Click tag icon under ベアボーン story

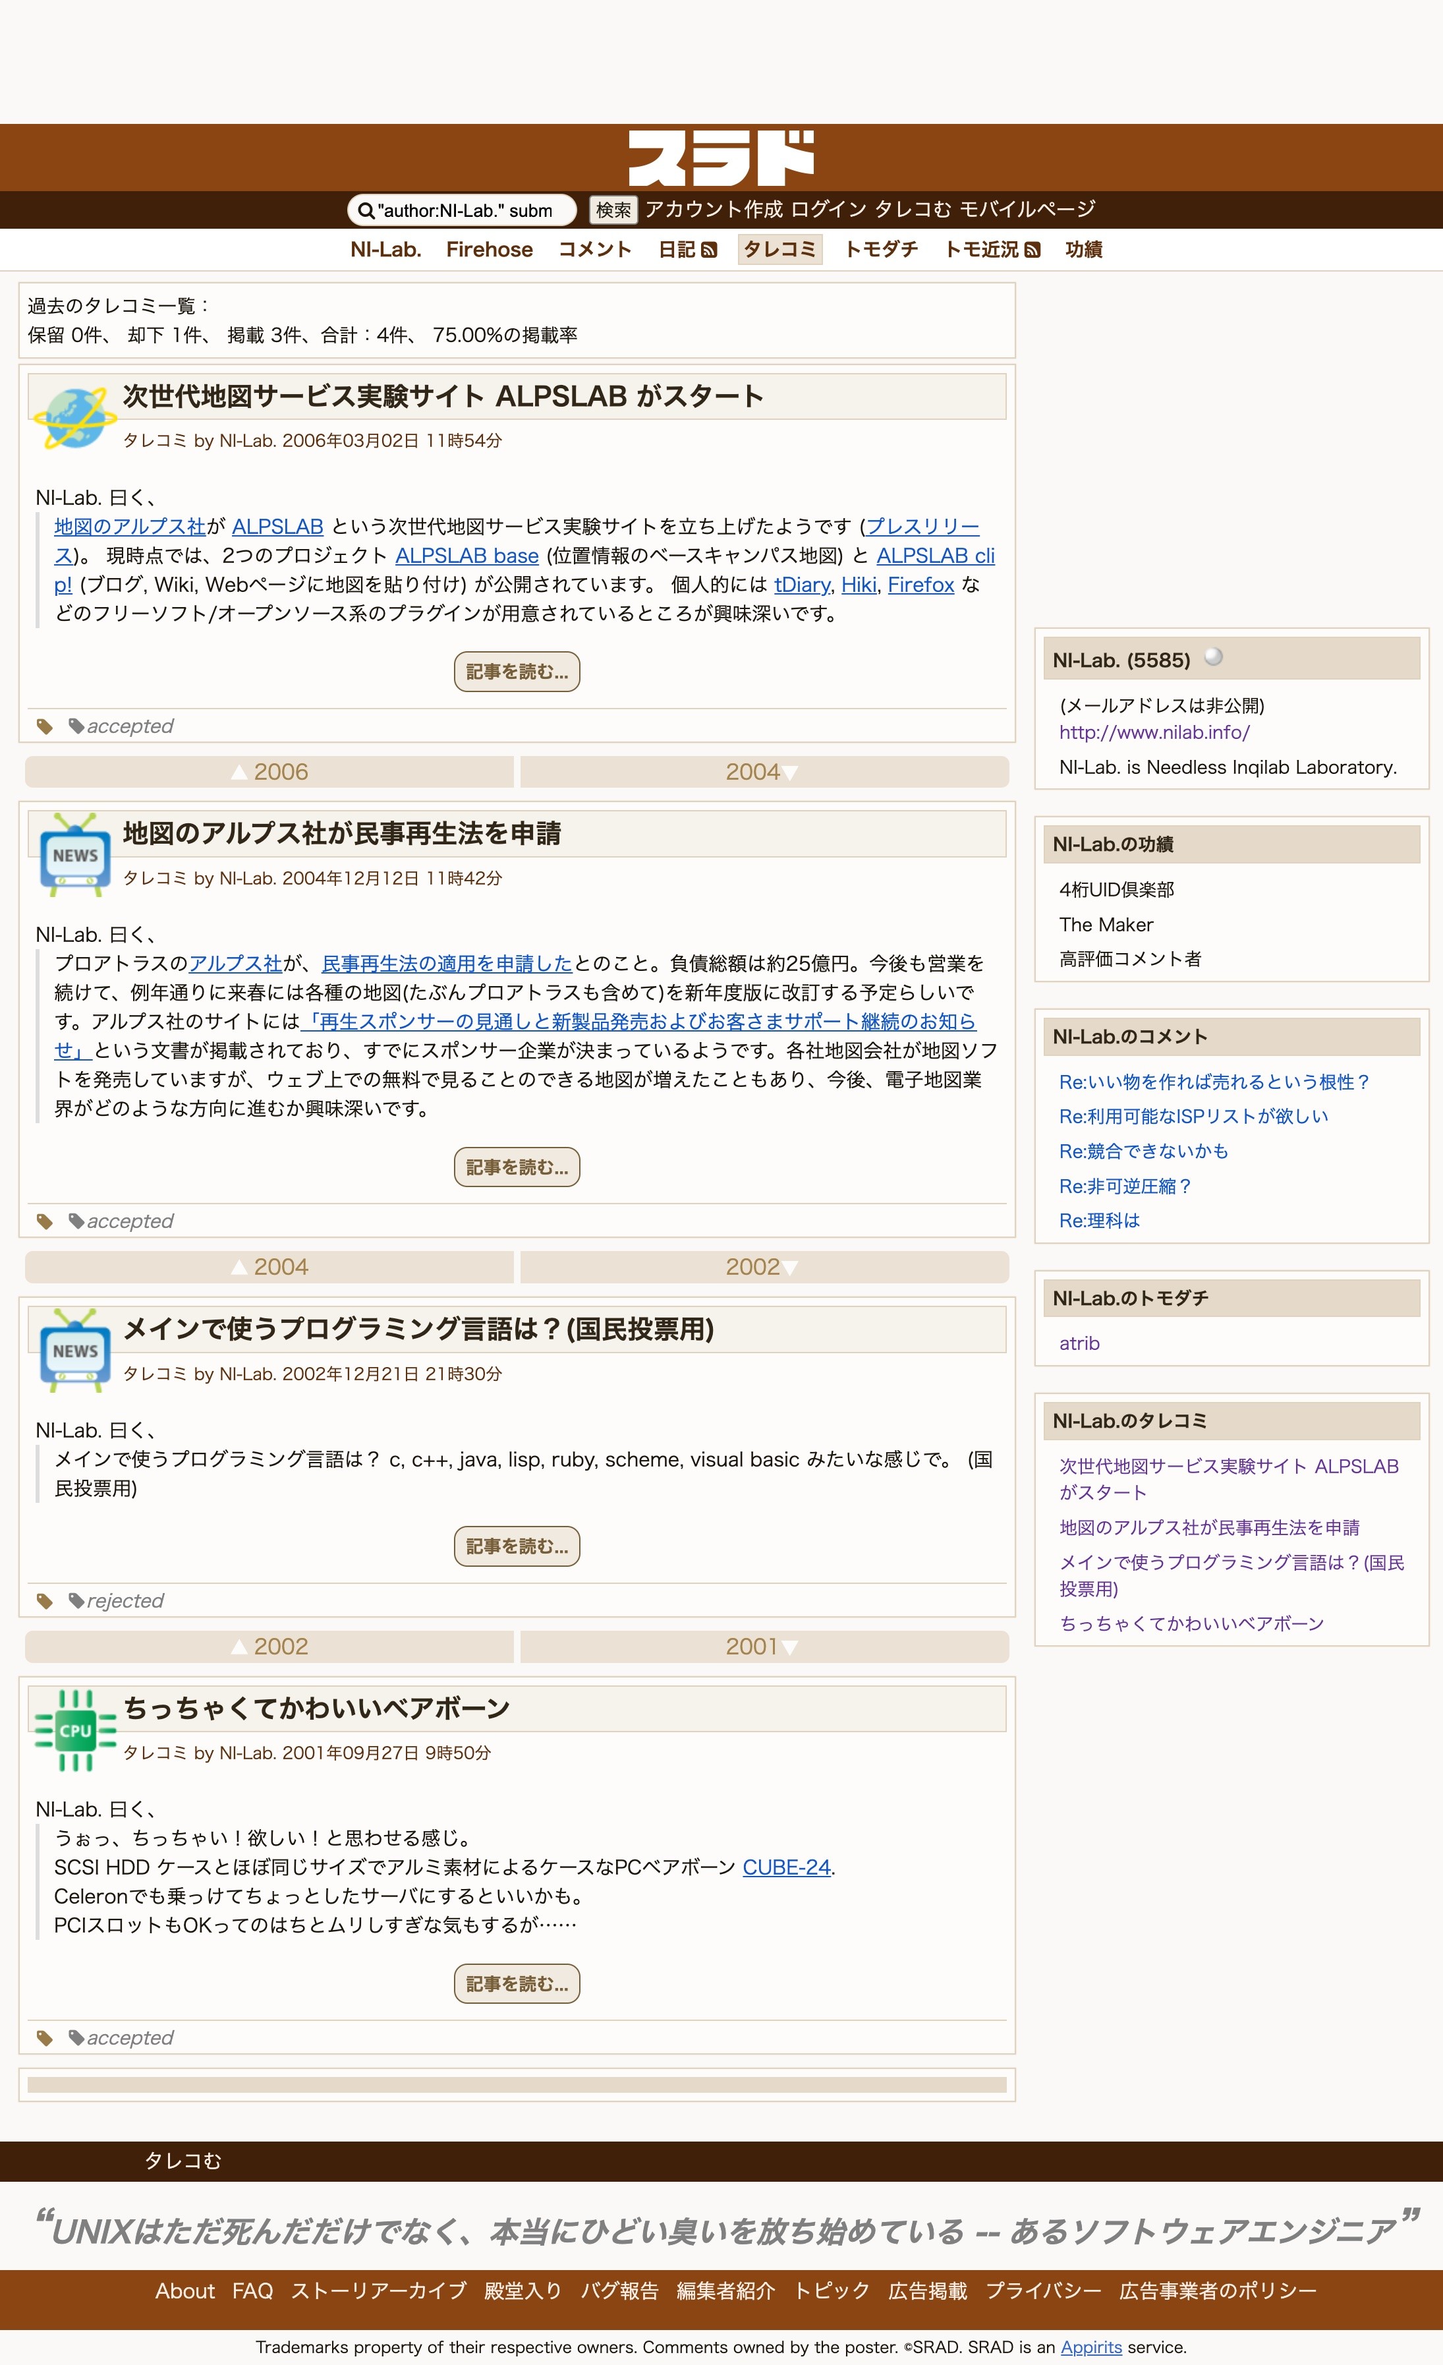tap(44, 2037)
